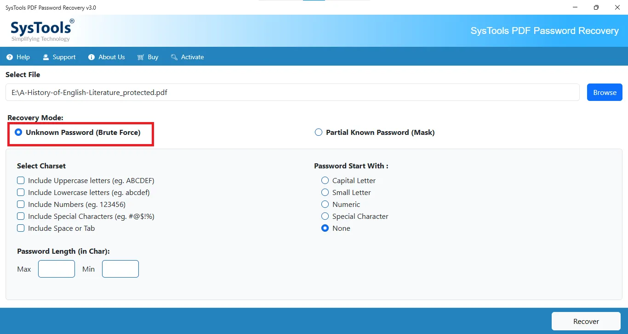Enable Include Lowercase letters checkbox
The image size is (628, 334).
(21, 192)
